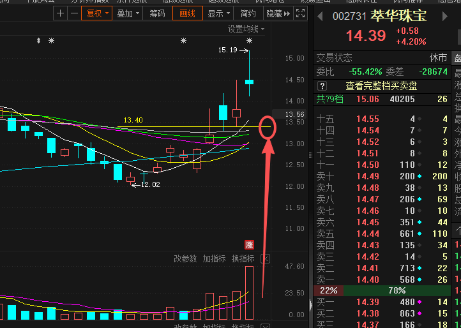
Task: Click the 15.19 high price label
Action: [x=227, y=50]
